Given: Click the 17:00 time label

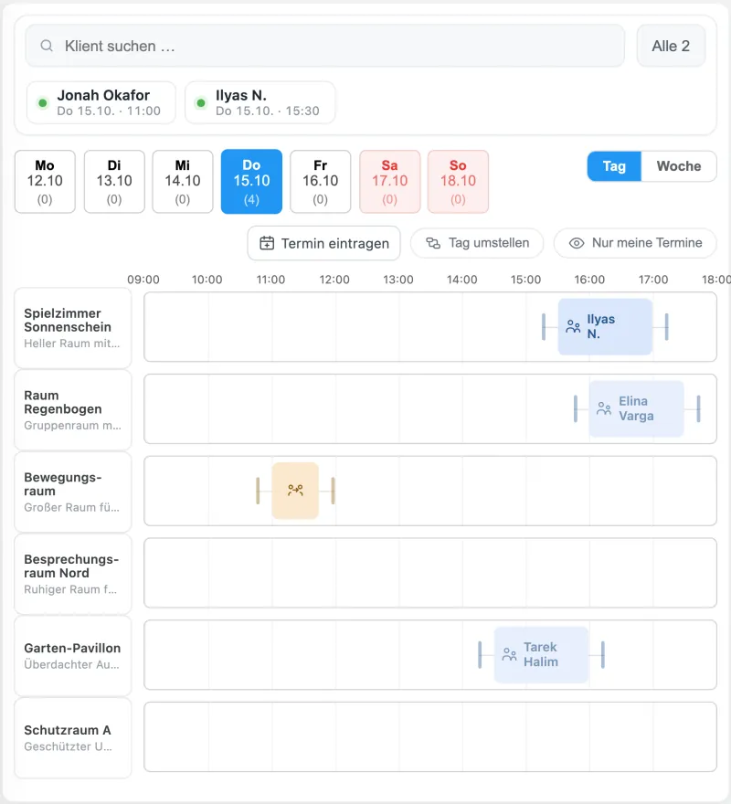Looking at the screenshot, I should (x=653, y=280).
